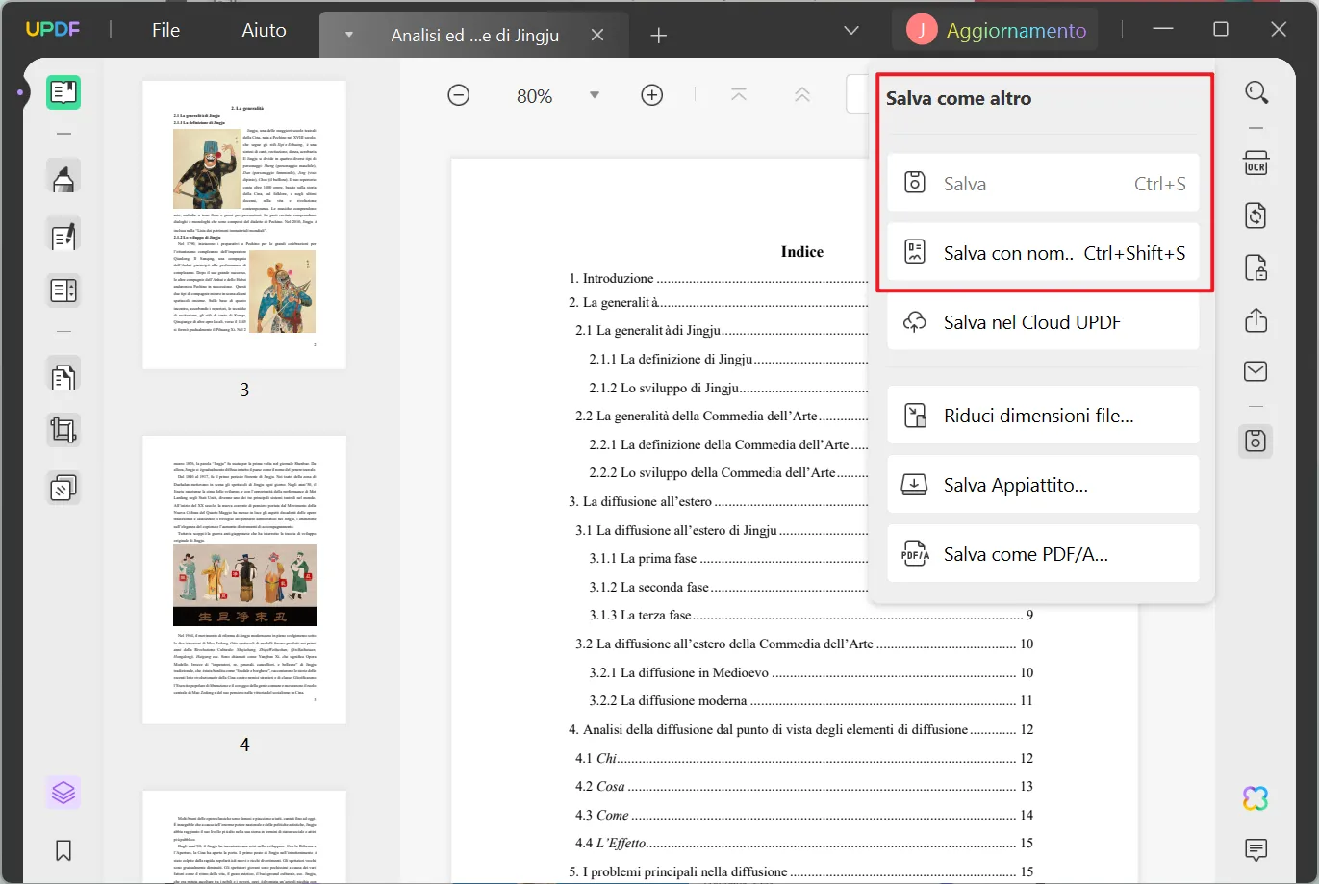Open the email sharing icon

(x=1256, y=371)
